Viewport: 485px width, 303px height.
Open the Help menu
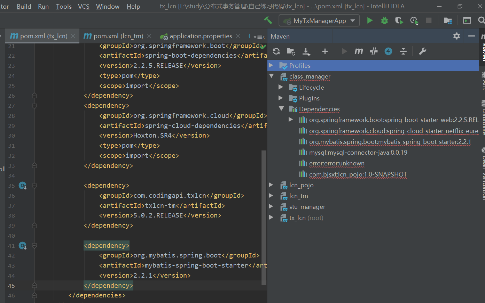[x=133, y=6]
